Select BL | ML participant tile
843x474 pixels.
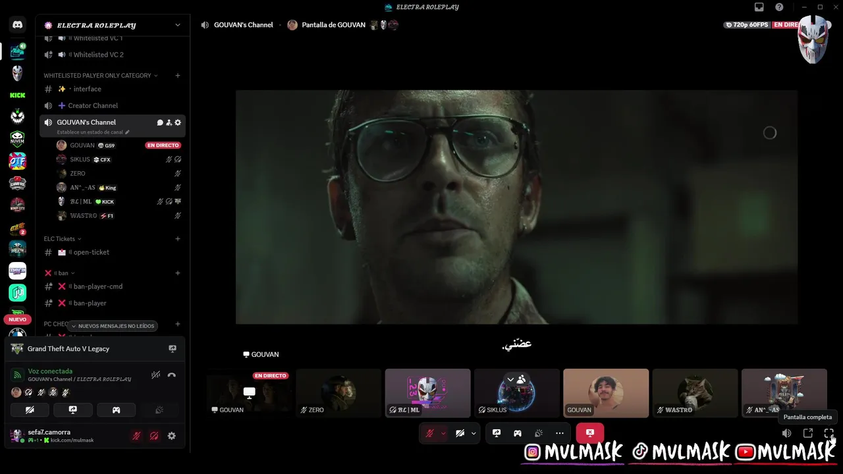pyautogui.click(x=428, y=393)
